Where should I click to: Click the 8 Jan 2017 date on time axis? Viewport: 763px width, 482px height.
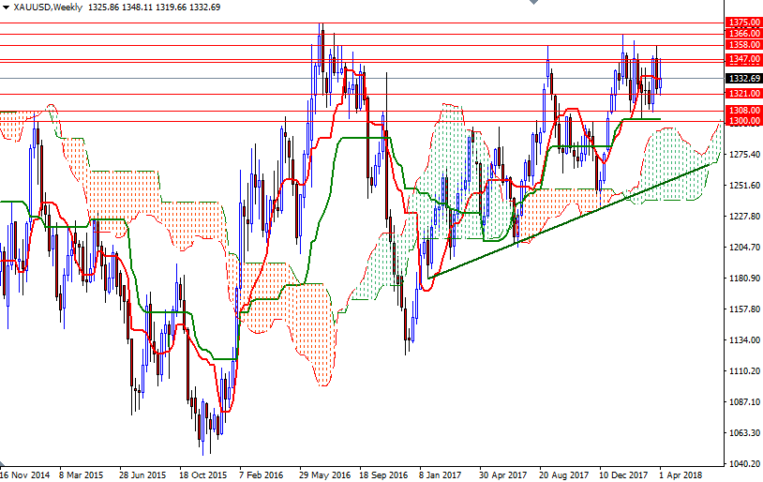coord(441,474)
